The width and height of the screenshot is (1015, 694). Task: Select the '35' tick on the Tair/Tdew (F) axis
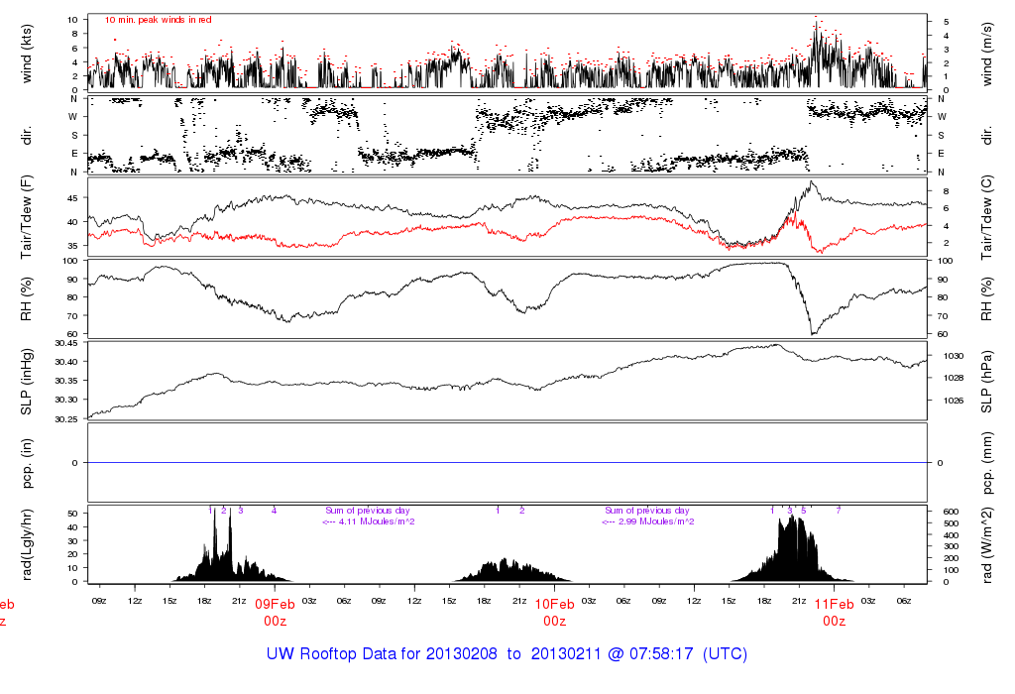(73, 246)
